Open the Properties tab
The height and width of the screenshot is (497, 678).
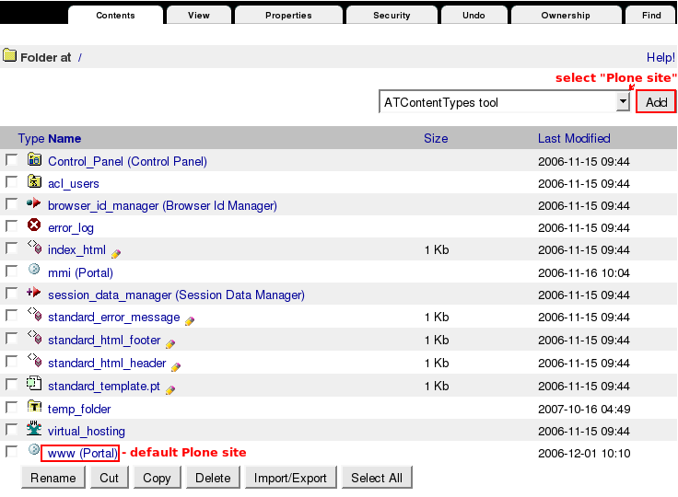[x=288, y=16]
